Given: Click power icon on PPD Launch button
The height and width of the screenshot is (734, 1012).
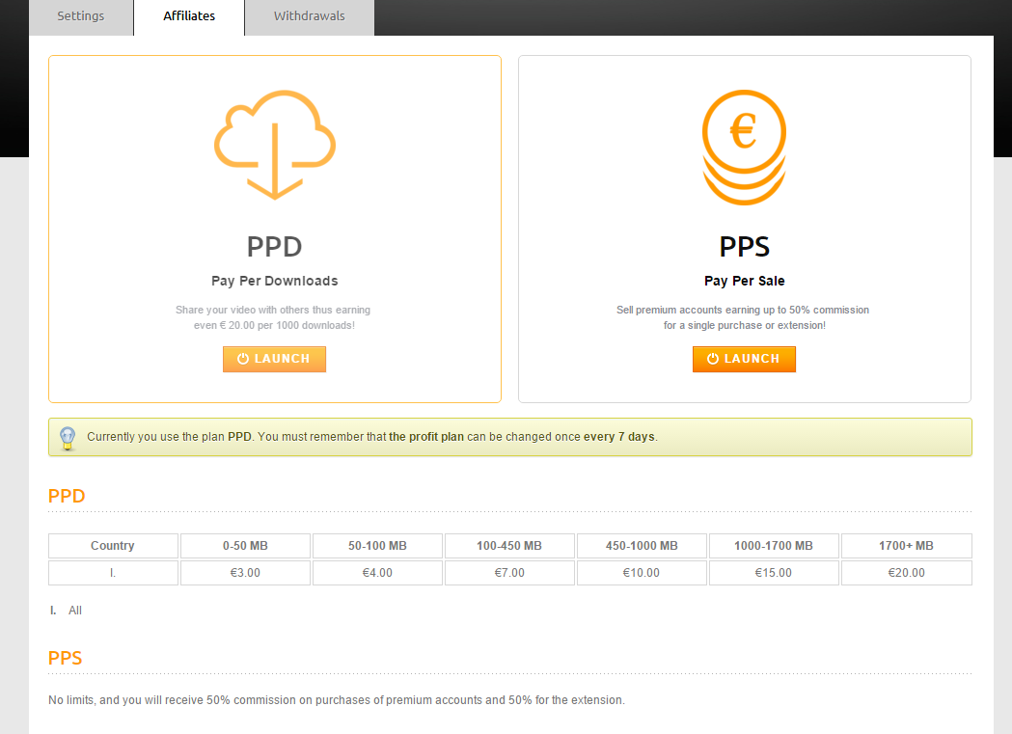Looking at the screenshot, I should 243,359.
